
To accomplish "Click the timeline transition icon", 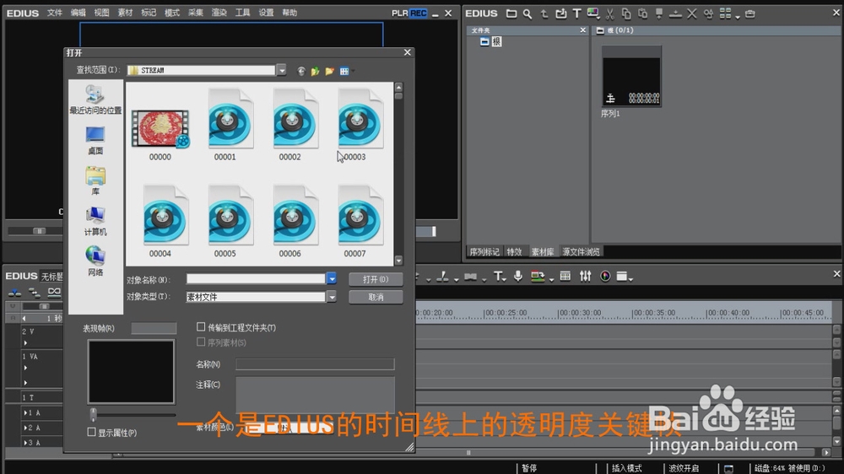I will (x=470, y=276).
